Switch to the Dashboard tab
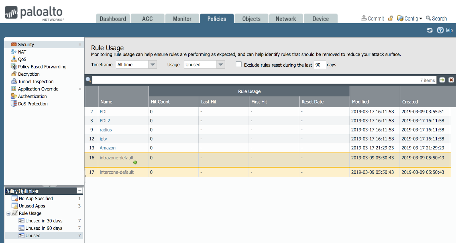Viewport: 456px width, 243px height. pyautogui.click(x=113, y=19)
